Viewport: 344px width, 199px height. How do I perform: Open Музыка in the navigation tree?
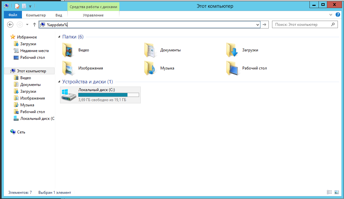click(27, 105)
